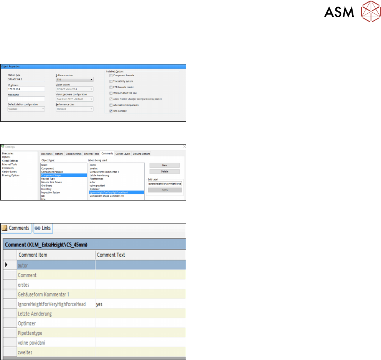Open the Global Settings tab
Image resolution: width=381 pixels, height=360 pixels.
click(x=73, y=154)
